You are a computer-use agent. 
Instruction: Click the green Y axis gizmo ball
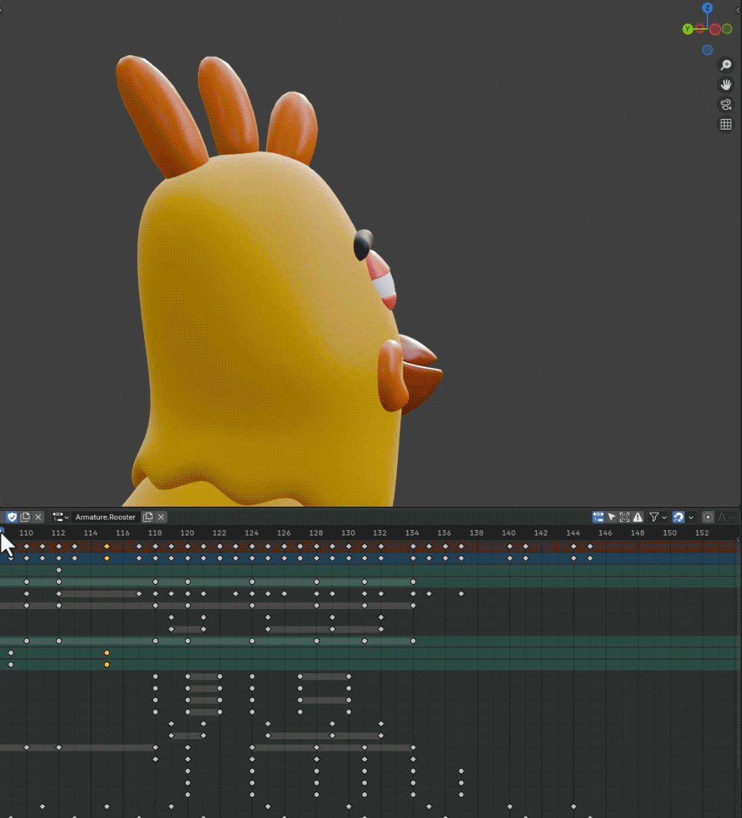click(687, 29)
